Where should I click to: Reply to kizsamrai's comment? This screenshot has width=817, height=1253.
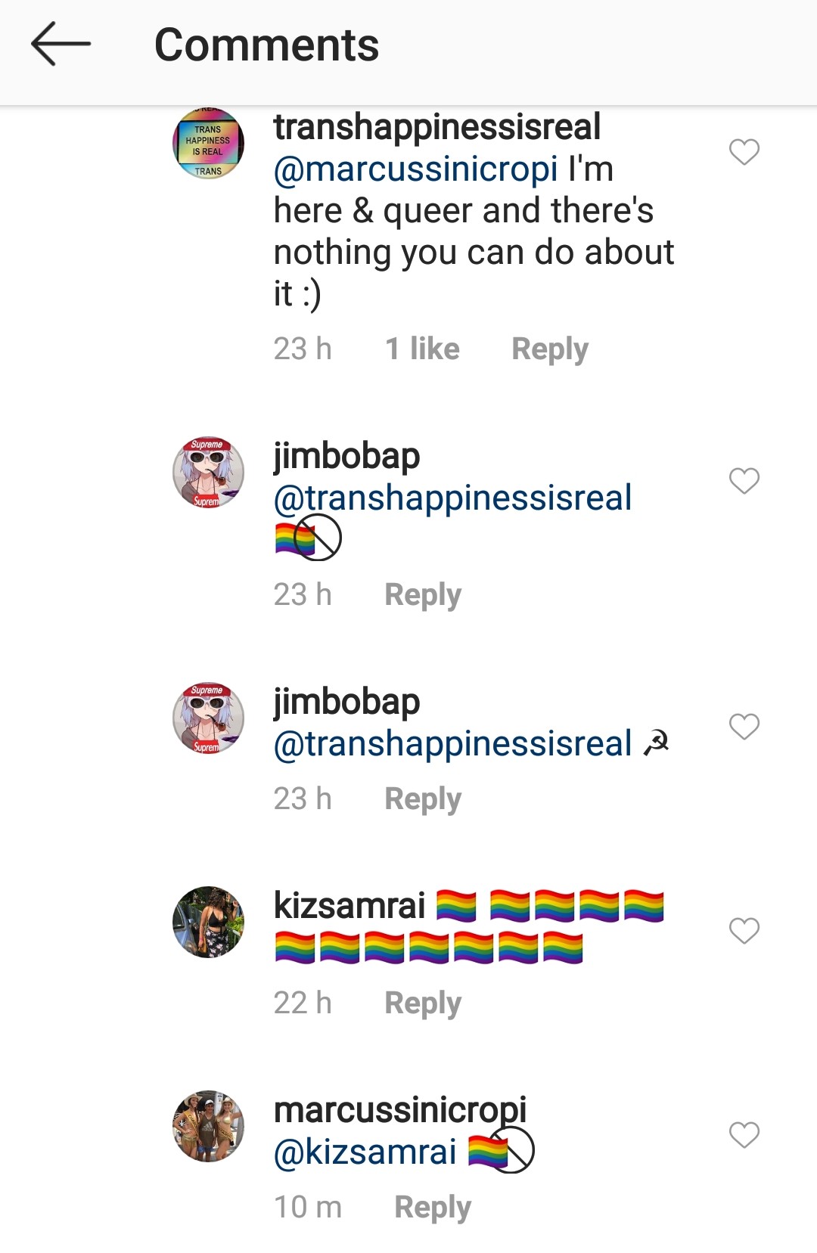pos(422,1003)
